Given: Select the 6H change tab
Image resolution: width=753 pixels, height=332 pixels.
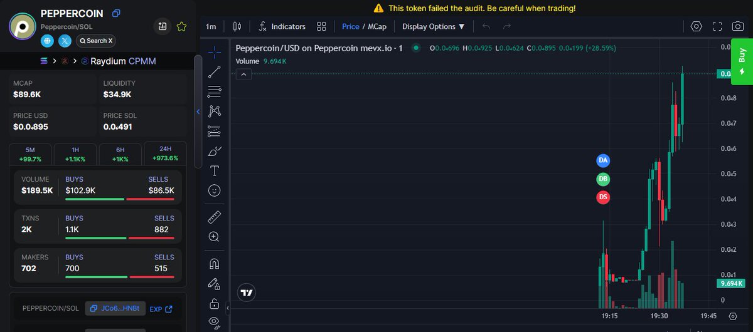Looking at the screenshot, I should 120,154.
